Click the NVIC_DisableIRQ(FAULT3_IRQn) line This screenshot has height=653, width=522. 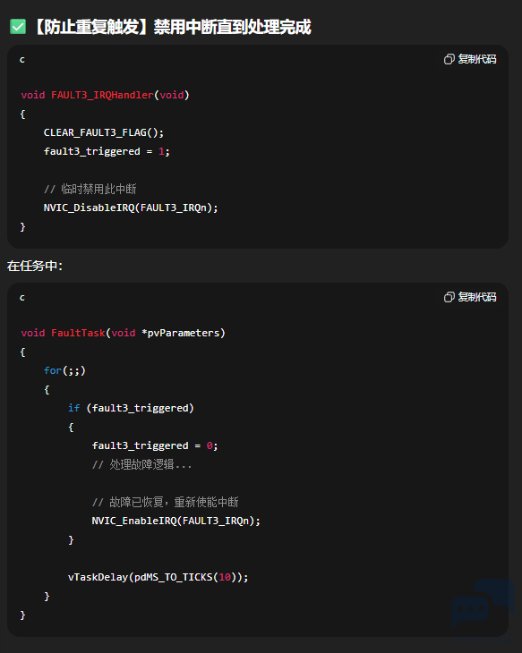tap(131, 208)
